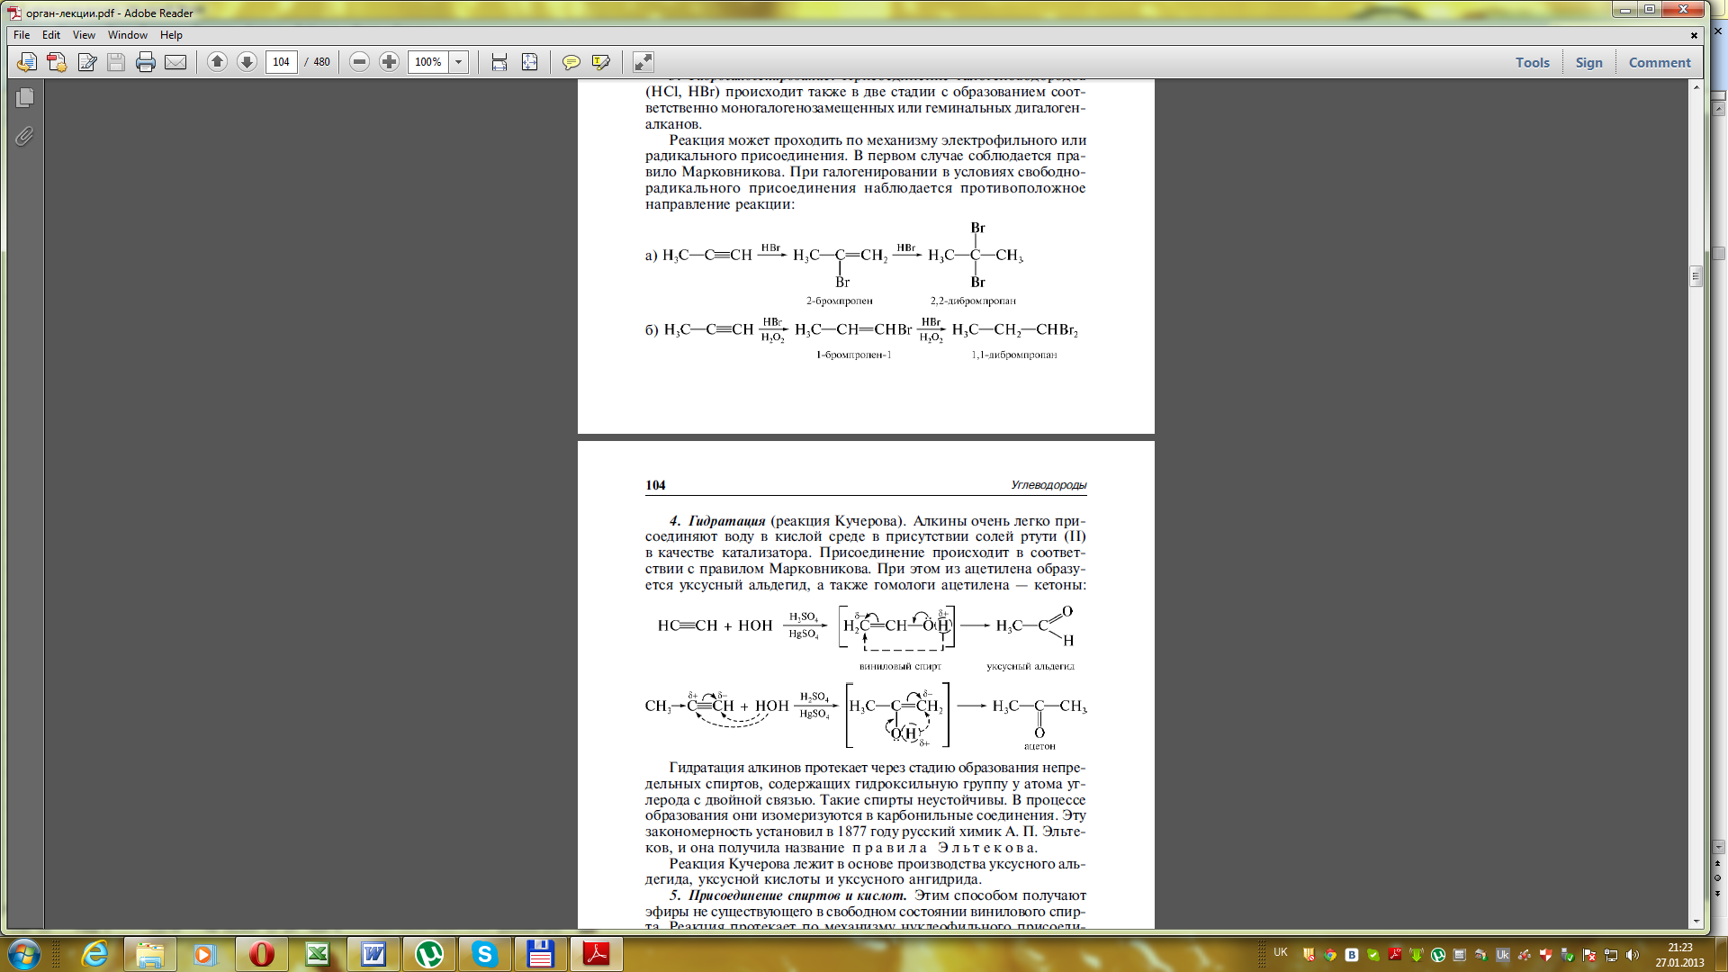Open the Comment pane
Image resolution: width=1728 pixels, height=972 pixels.
pos(1660,62)
